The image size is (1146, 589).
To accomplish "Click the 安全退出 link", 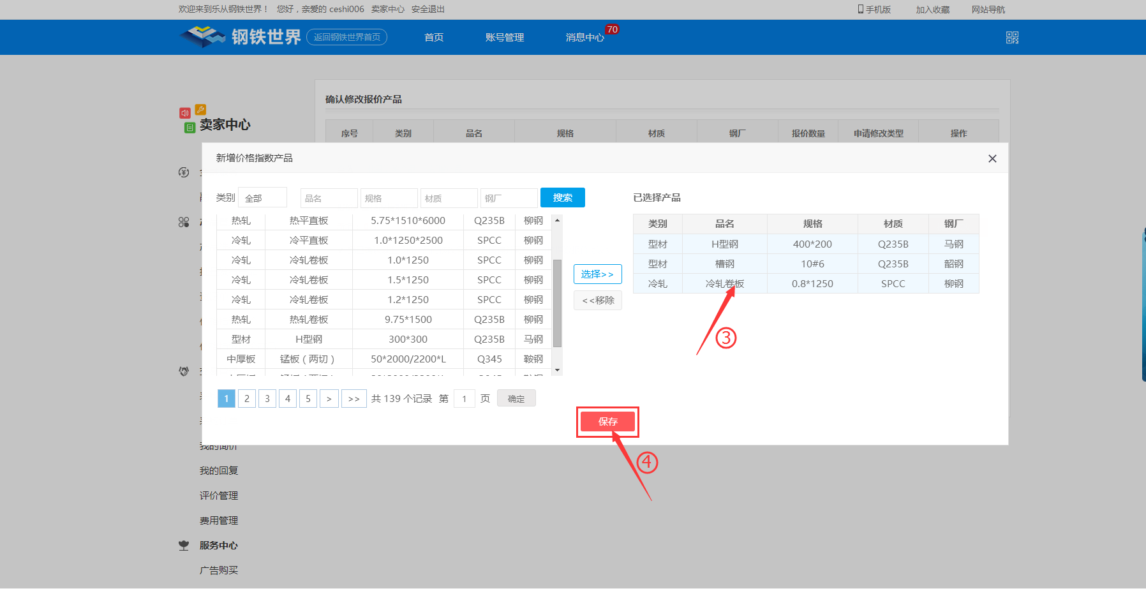I will (x=428, y=9).
